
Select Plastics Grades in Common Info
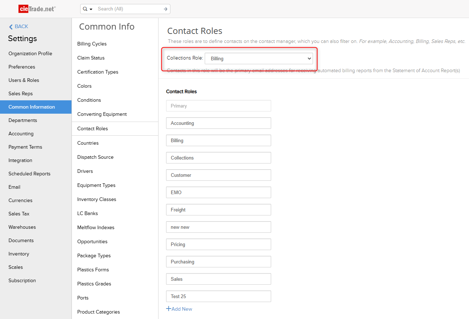click(x=94, y=284)
